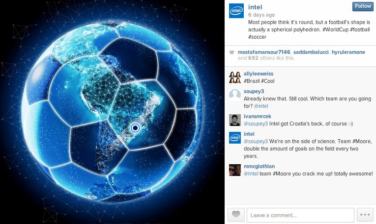Click soupey3 default avatar icon
The width and height of the screenshot is (376, 224).
[x=235, y=95]
